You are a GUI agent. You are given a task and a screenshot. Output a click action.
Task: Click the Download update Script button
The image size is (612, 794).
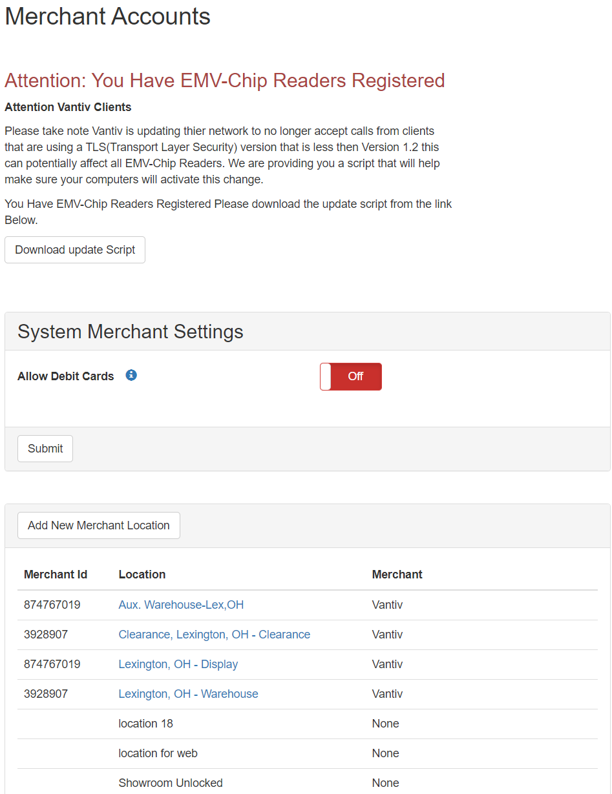75,250
